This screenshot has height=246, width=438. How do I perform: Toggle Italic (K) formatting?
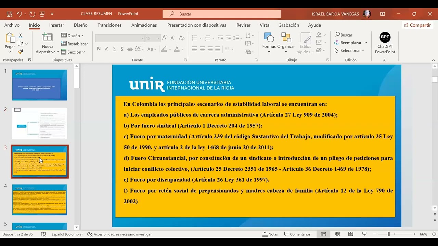click(x=106, y=49)
